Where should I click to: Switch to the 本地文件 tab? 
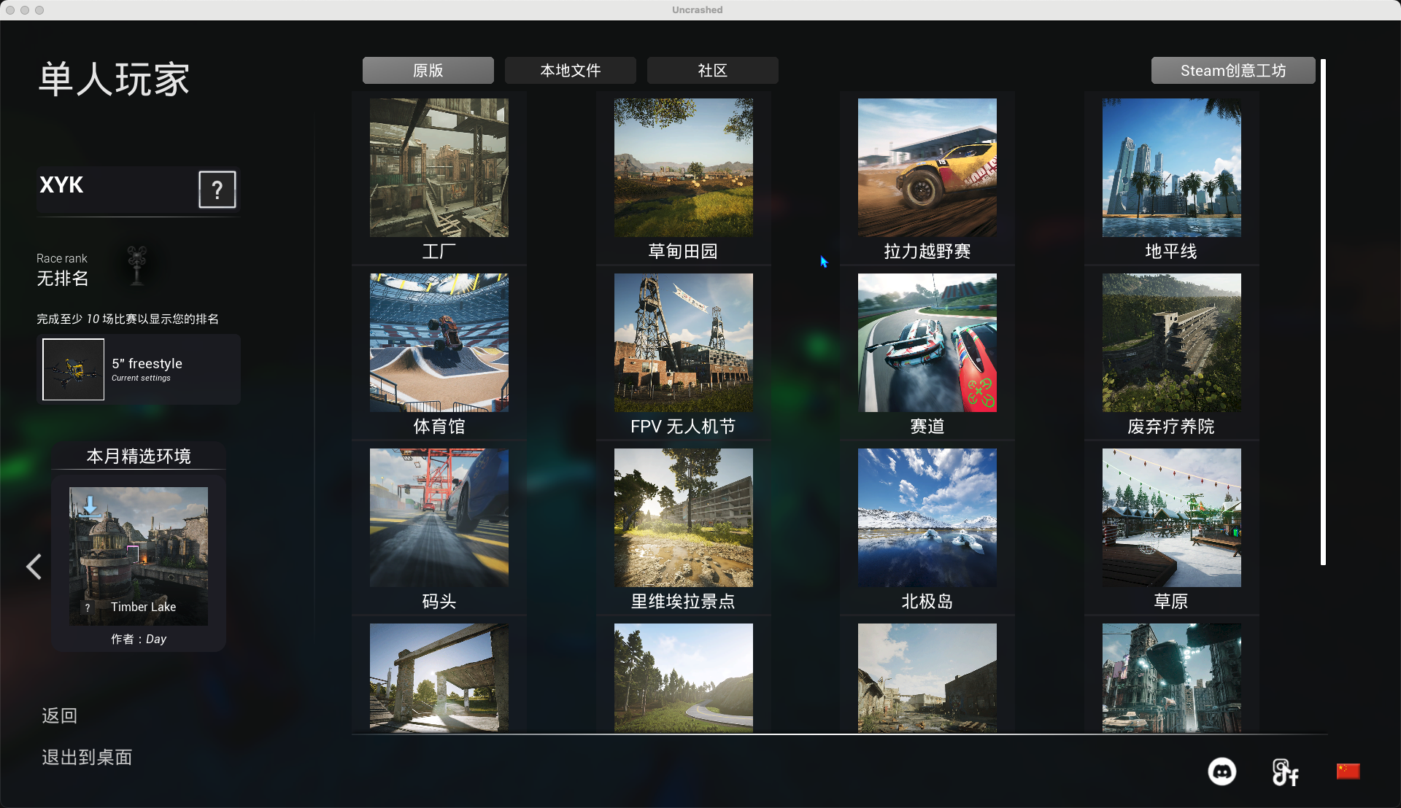click(x=570, y=71)
